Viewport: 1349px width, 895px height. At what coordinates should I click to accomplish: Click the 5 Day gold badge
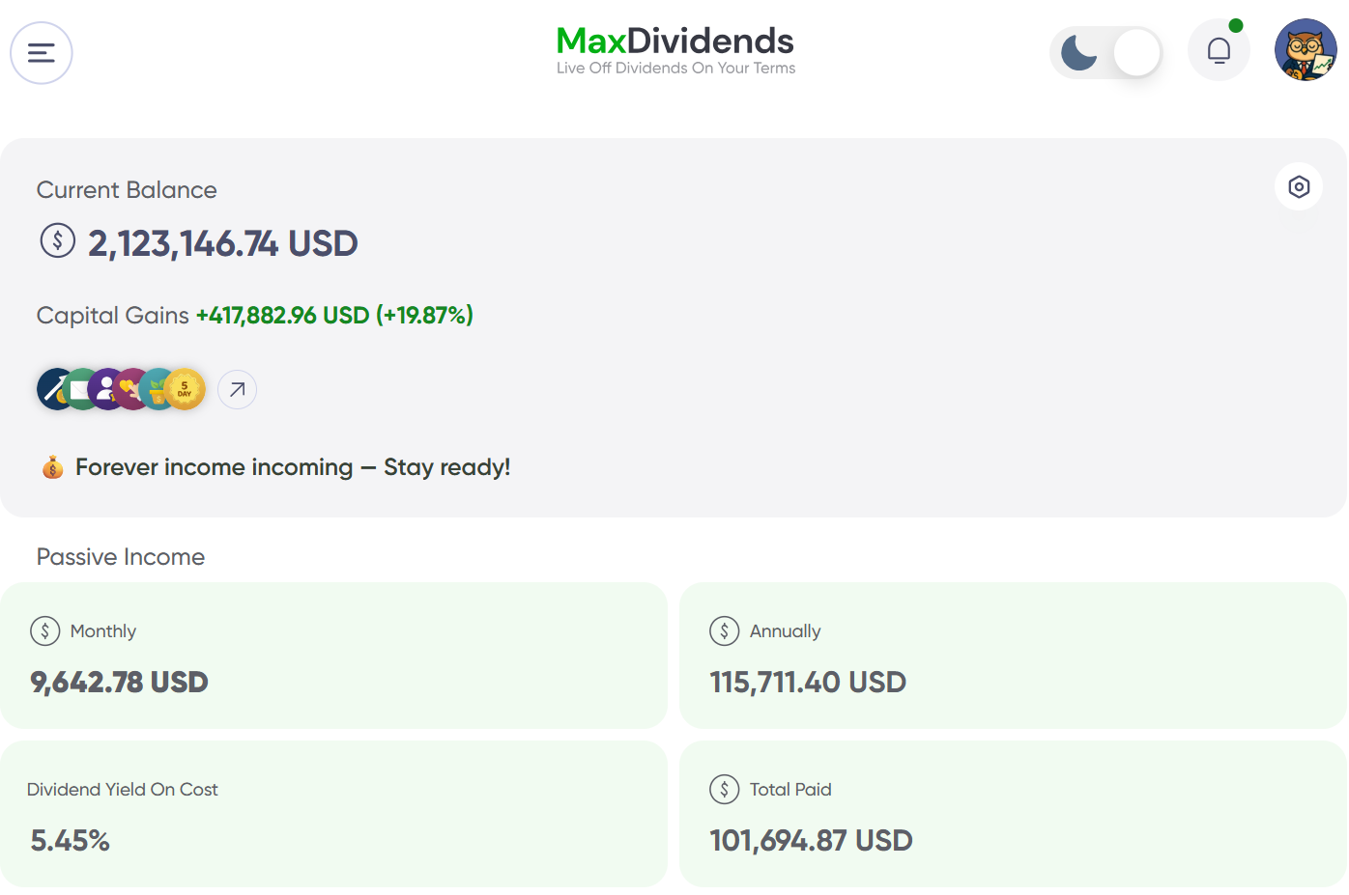coord(185,389)
